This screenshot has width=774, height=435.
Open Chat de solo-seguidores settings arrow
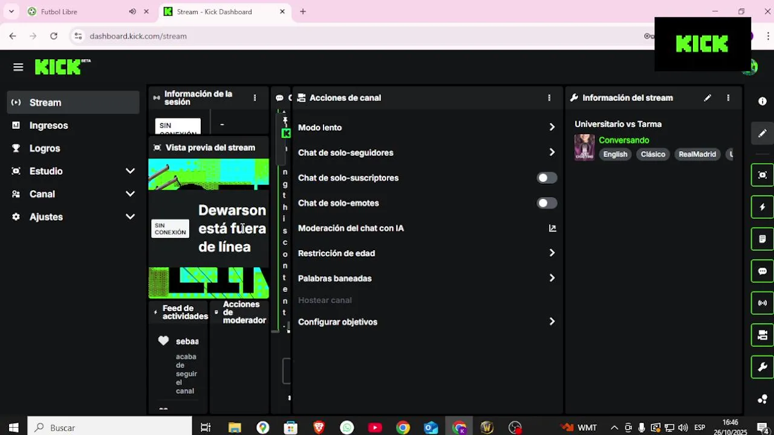[x=551, y=153]
